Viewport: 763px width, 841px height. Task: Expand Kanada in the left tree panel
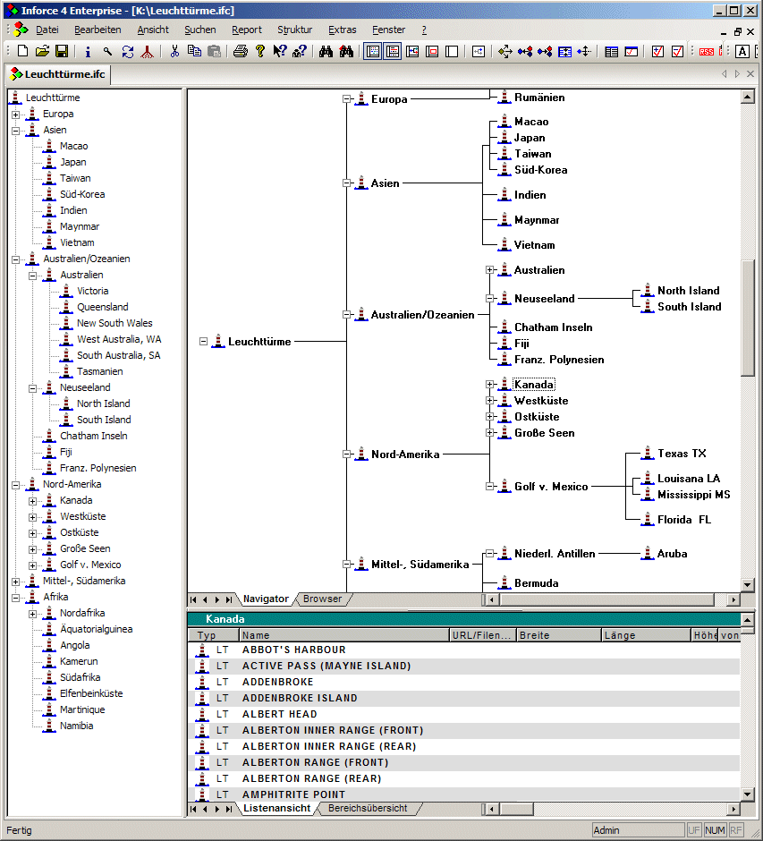pyautogui.click(x=32, y=501)
